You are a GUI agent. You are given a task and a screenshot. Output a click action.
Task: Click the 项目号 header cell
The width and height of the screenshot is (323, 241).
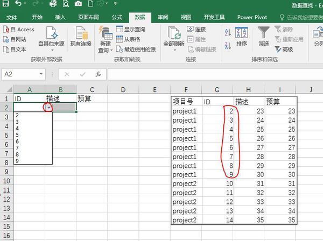pos(186,102)
